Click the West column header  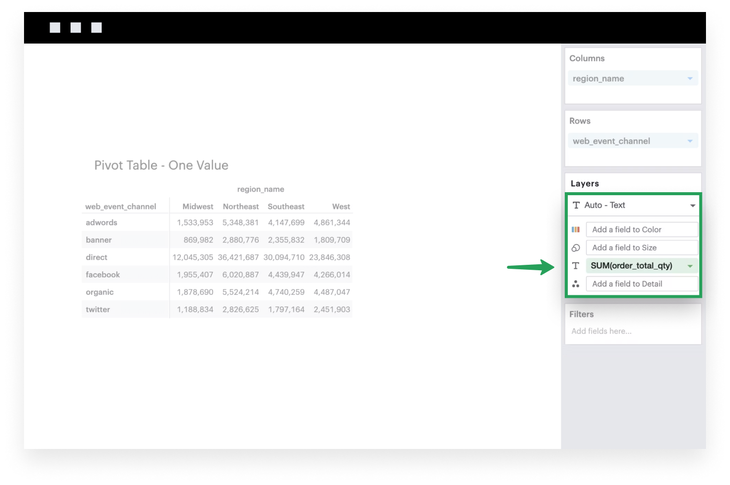[x=341, y=207]
